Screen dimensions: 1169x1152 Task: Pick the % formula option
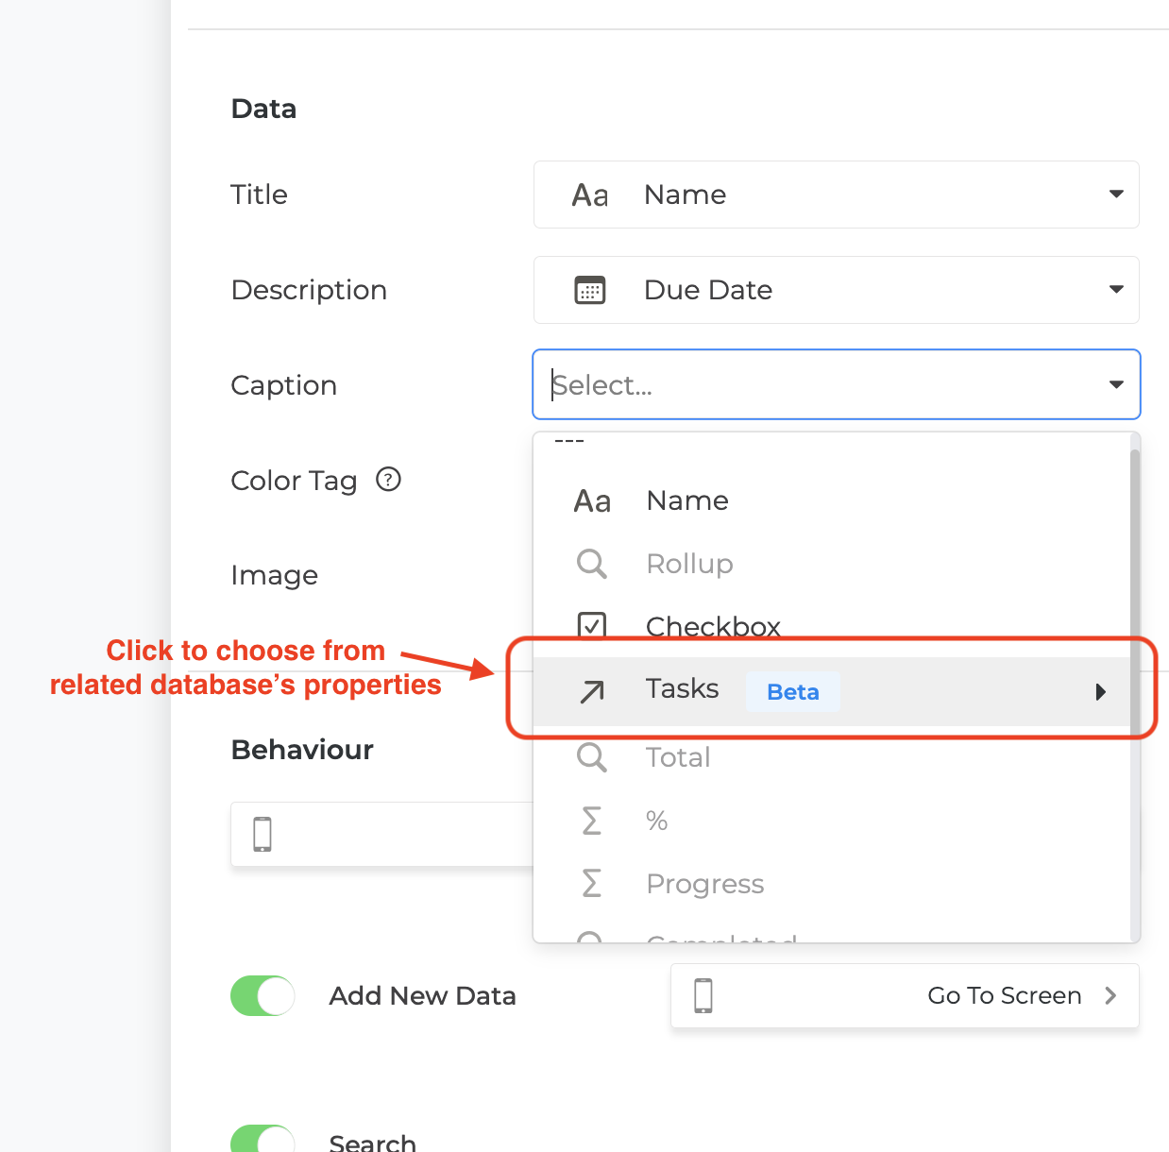click(657, 821)
